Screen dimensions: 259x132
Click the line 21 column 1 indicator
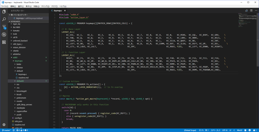click(x=204, y=130)
